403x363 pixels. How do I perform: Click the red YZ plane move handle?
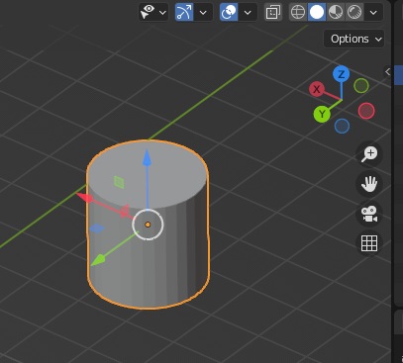point(125,211)
